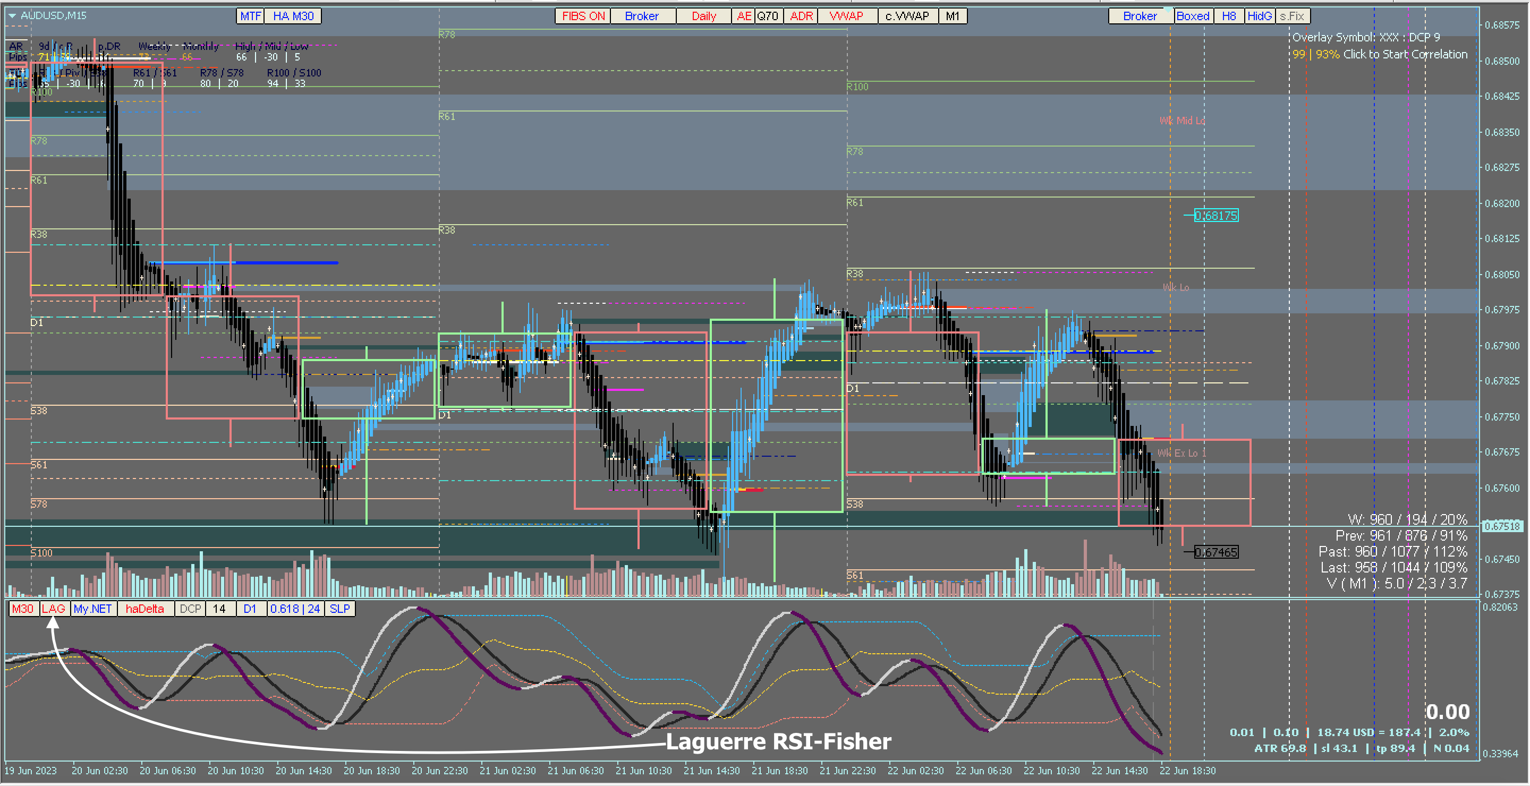Click the My.NET indicator button
Screen dimensions: 1530x786
click(92, 609)
